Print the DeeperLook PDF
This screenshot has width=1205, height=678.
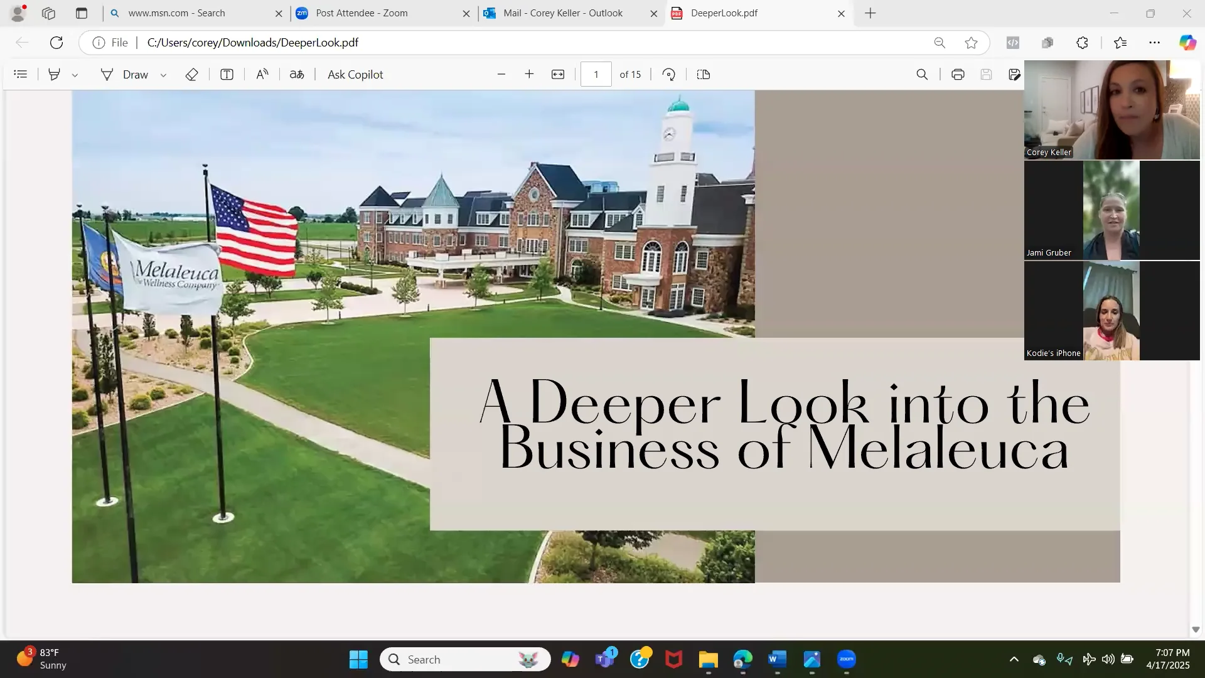(958, 74)
